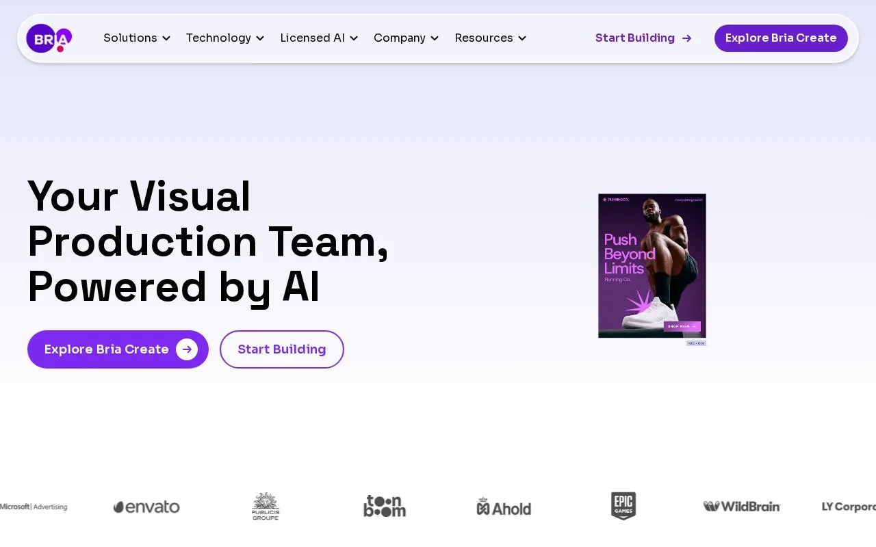Expand the Licensed AI dropdown chevron
This screenshot has height=547, width=876.
click(354, 38)
